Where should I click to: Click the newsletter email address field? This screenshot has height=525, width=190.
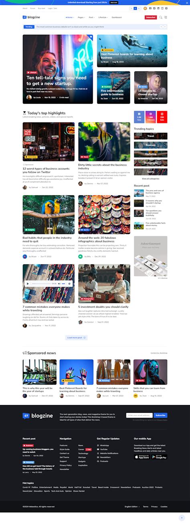[139, 415]
